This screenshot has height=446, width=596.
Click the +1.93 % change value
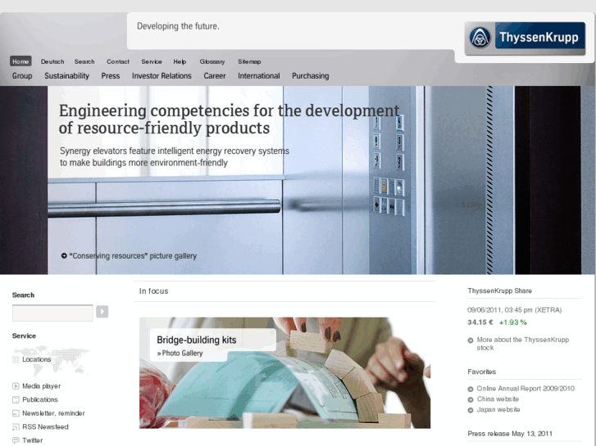pos(512,322)
